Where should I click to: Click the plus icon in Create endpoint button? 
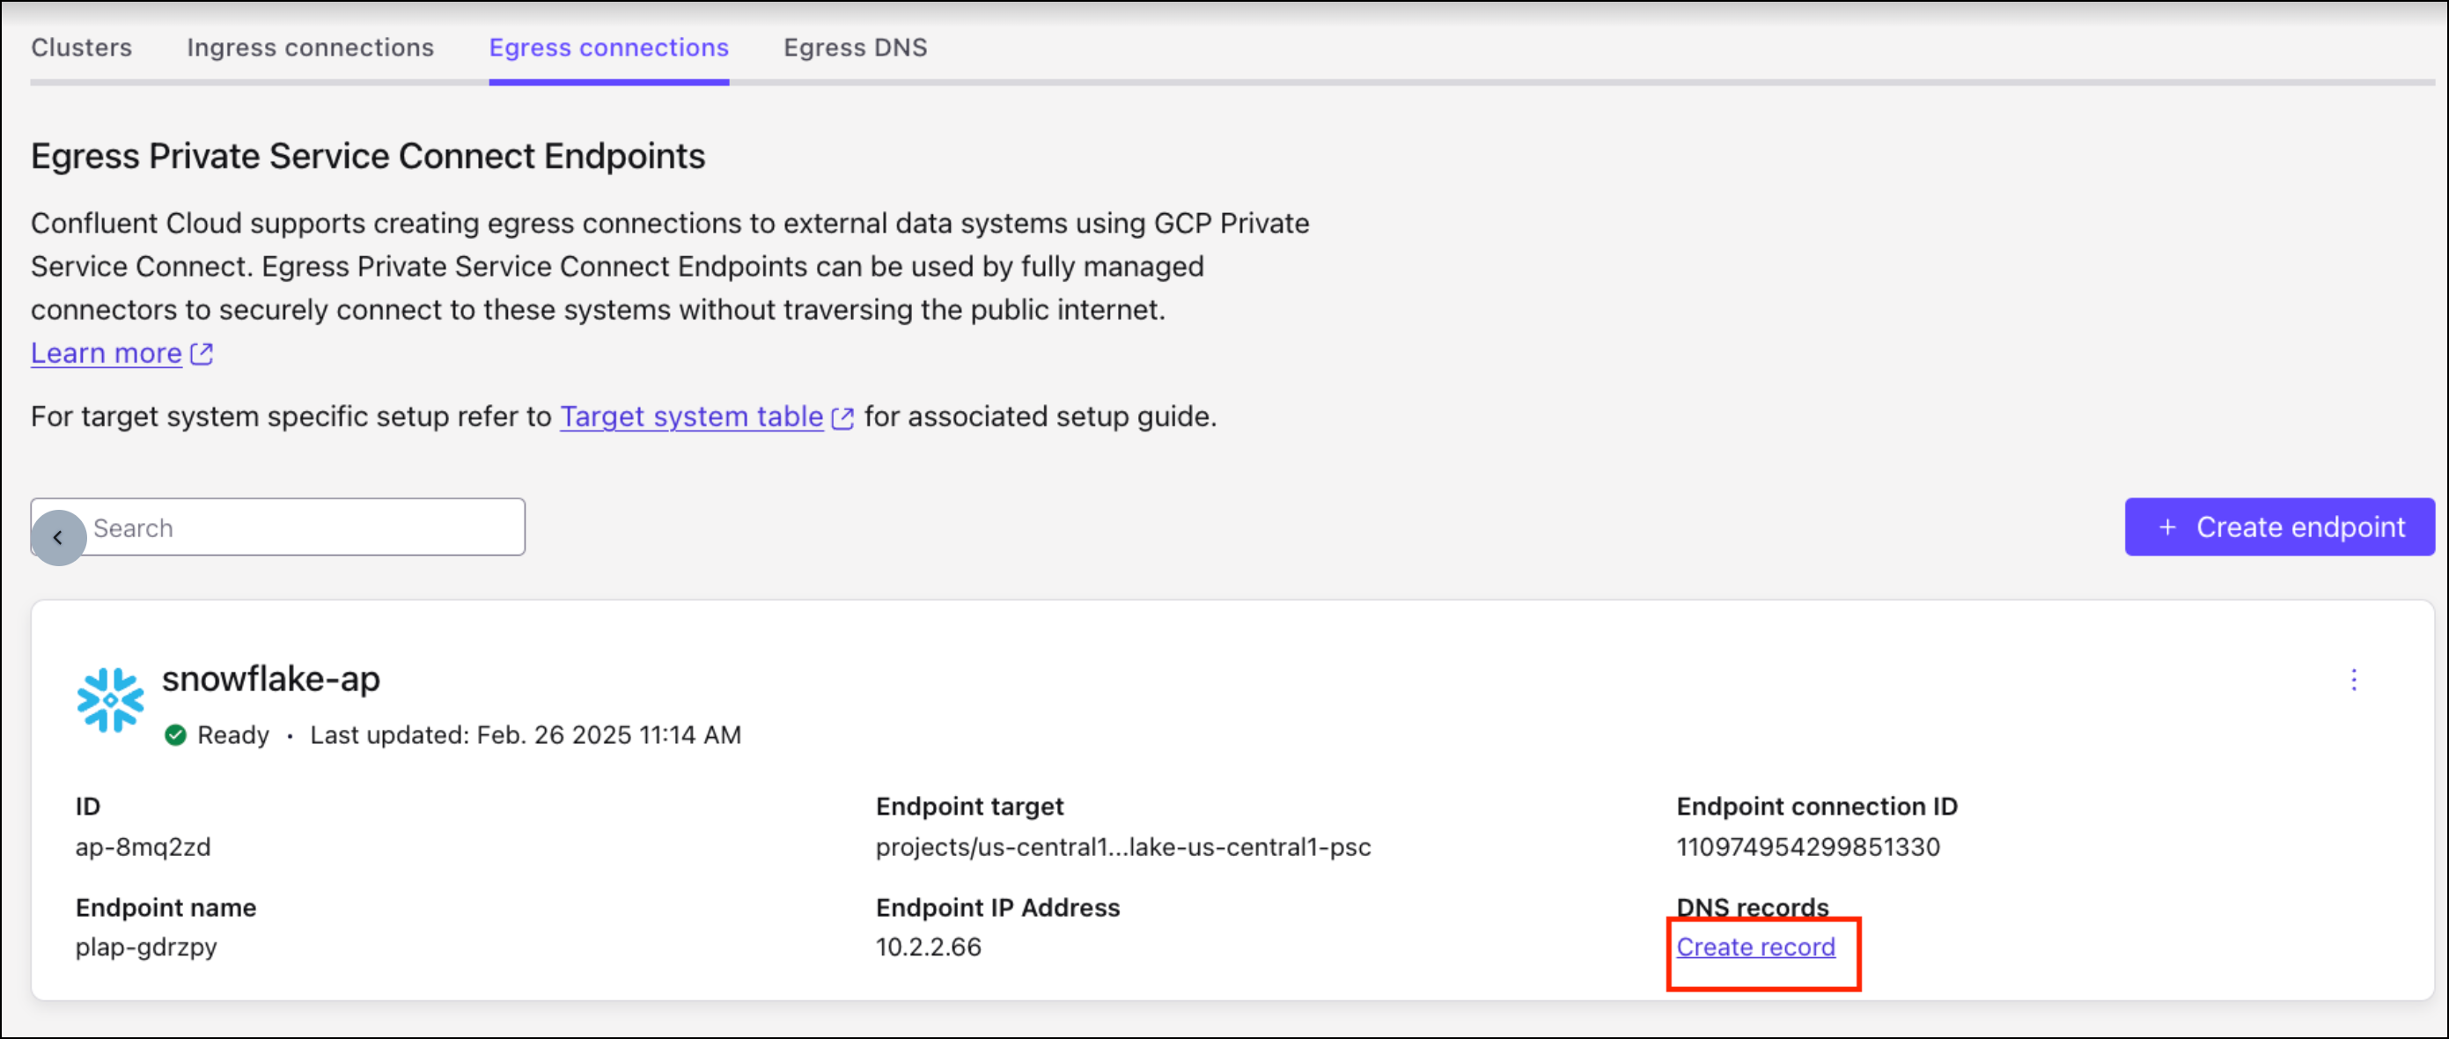pos(2166,527)
